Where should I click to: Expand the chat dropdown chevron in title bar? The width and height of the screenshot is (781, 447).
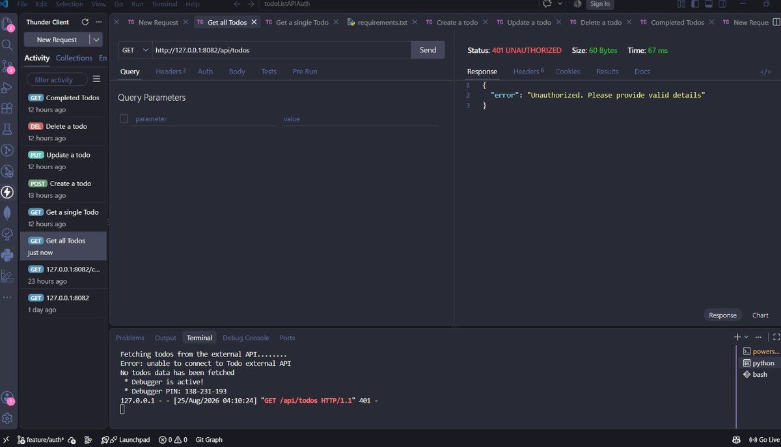point(560,4)
